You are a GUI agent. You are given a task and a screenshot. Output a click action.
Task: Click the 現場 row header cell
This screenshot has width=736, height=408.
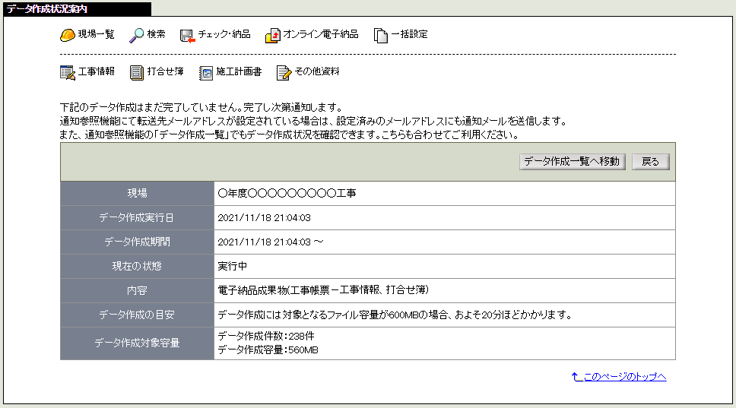(x=137, y=193)
